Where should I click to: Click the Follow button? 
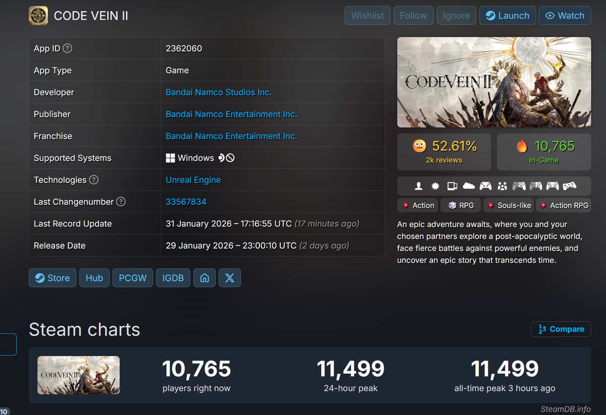(414, 16)
